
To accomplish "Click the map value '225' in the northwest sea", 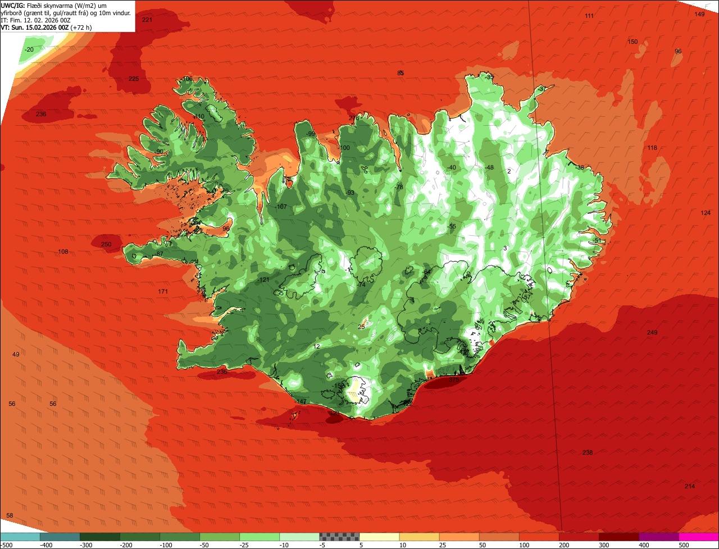I will click(134, 79).
